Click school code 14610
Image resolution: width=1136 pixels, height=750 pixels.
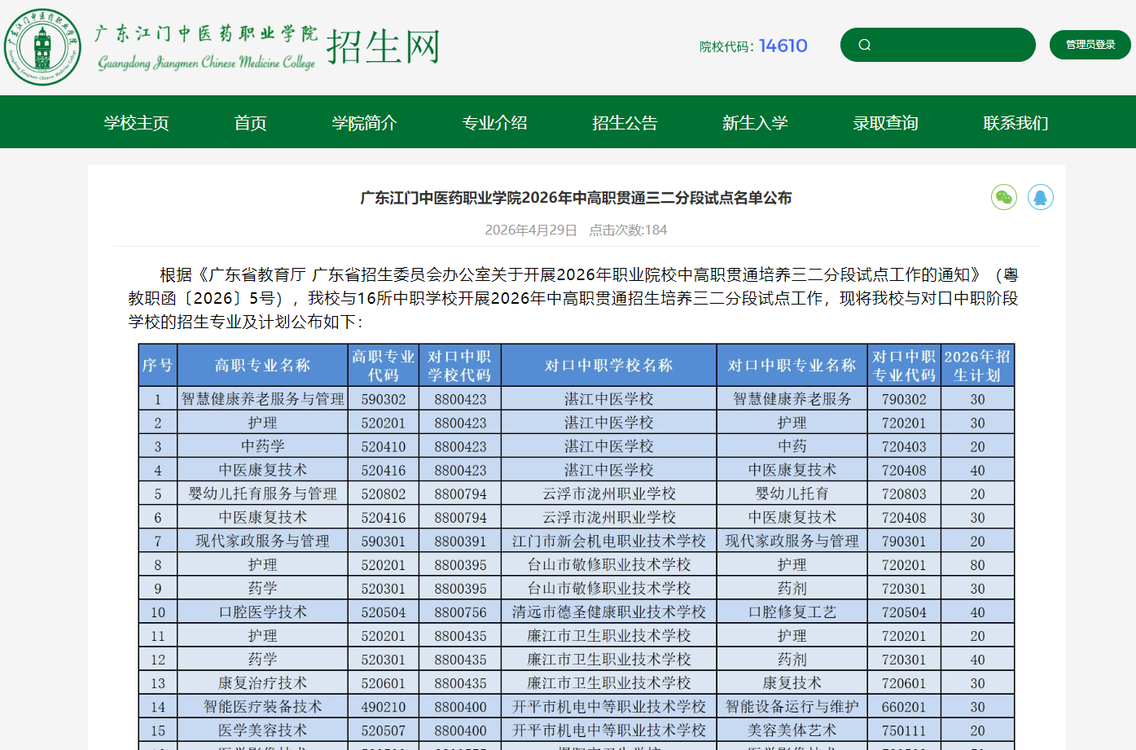783,46
